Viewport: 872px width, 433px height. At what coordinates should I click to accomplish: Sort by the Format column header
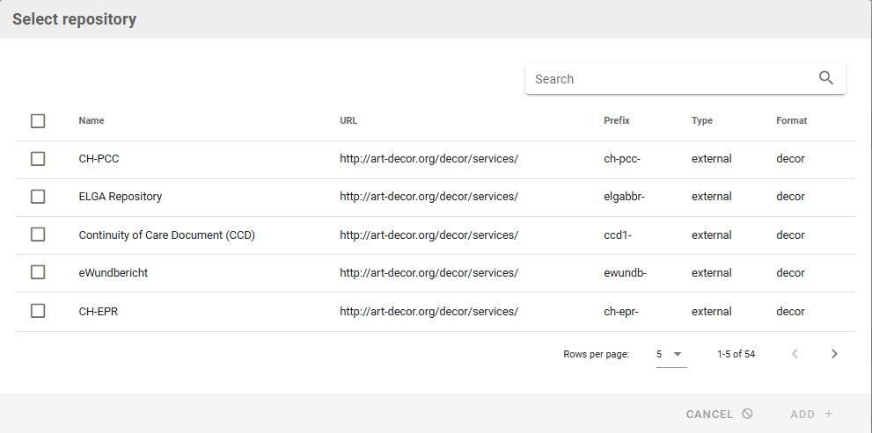click(791, 121)
